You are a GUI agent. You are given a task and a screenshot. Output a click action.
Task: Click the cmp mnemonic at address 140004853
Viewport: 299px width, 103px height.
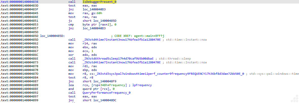[71, 24]
